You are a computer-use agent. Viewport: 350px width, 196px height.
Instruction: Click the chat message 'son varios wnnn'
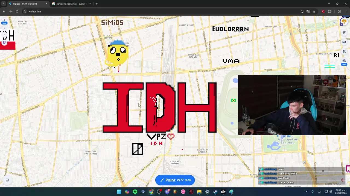tap(287, 174)
